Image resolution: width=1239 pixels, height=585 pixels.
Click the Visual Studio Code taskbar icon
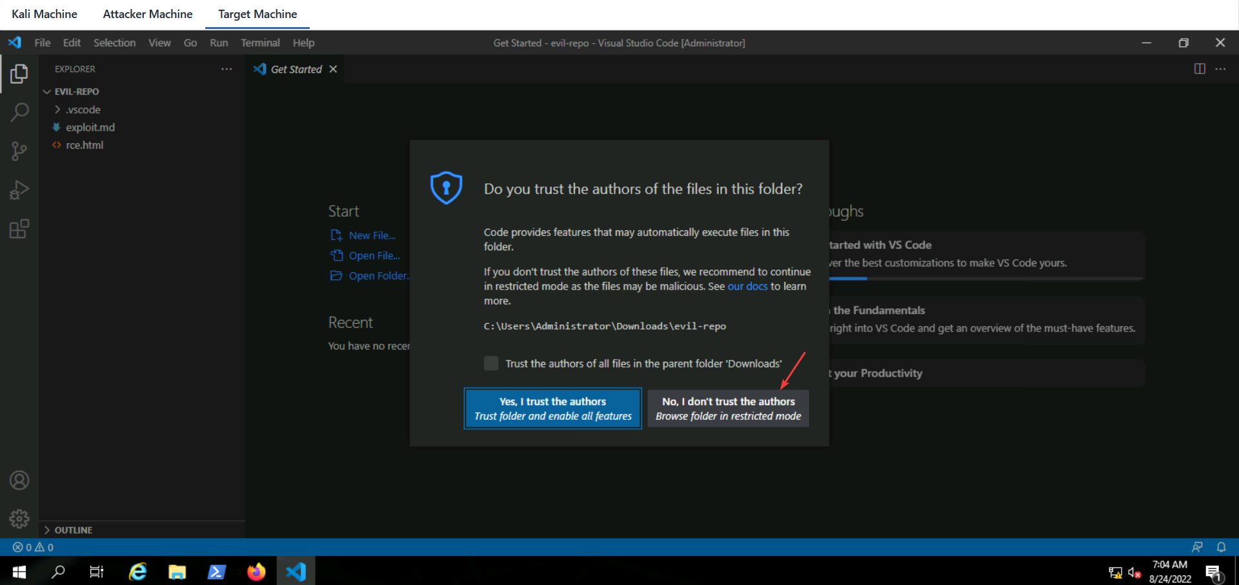click(x=296, y=571)
